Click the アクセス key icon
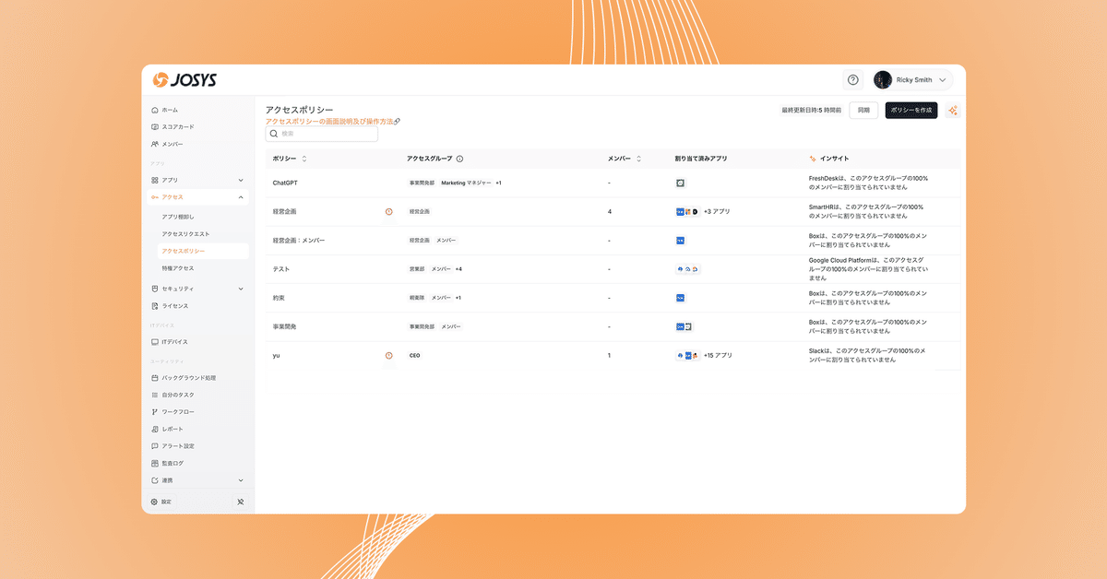The width and height of the screenshot is (1107, 579). point(155,197)
